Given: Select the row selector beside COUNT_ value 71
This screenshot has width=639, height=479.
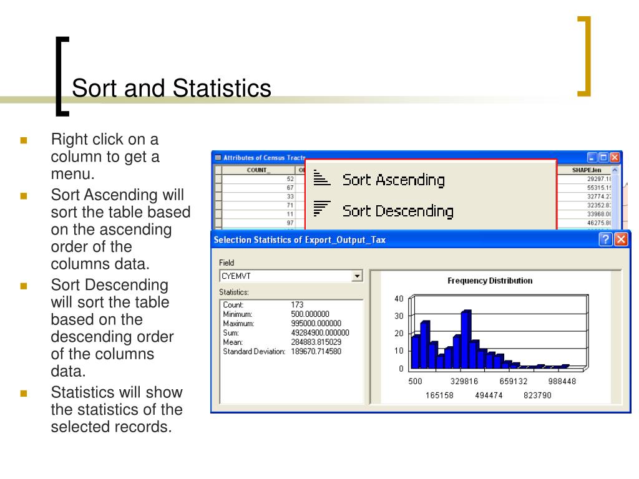Looking at the screenshot, I should tap(218, 205).
